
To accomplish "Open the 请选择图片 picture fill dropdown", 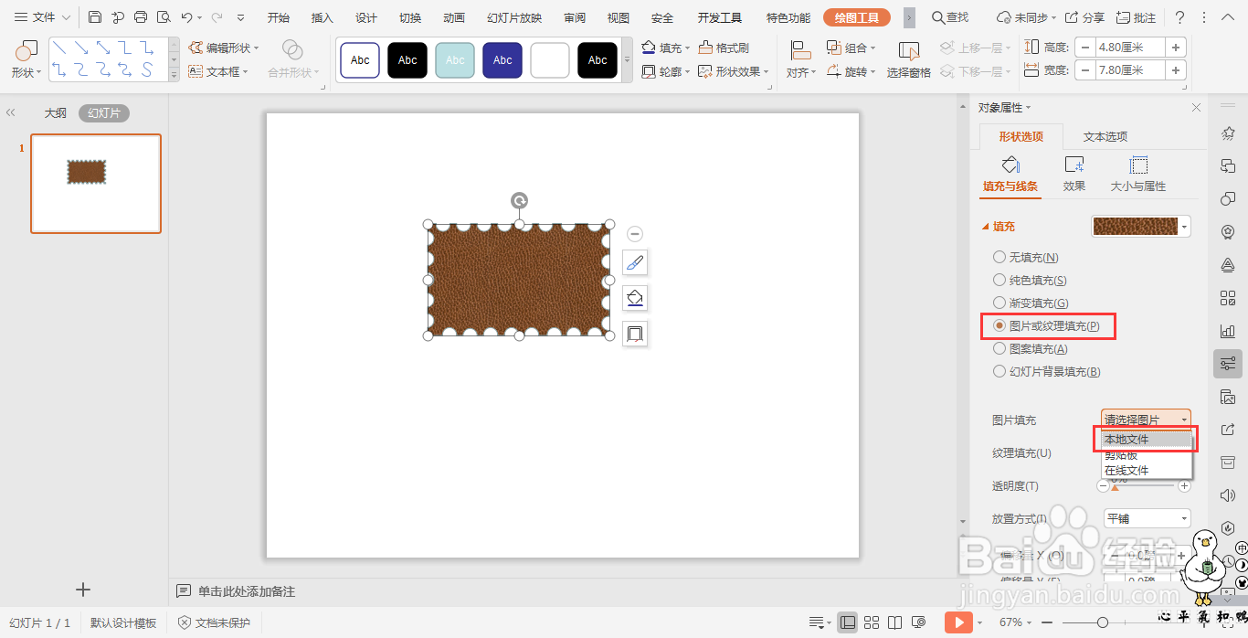I will [1146, 420].
